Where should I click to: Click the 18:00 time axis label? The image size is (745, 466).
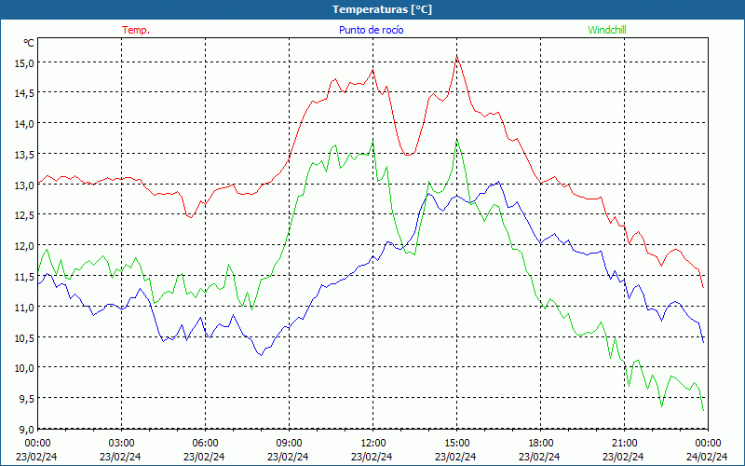(x=541, y=444)
